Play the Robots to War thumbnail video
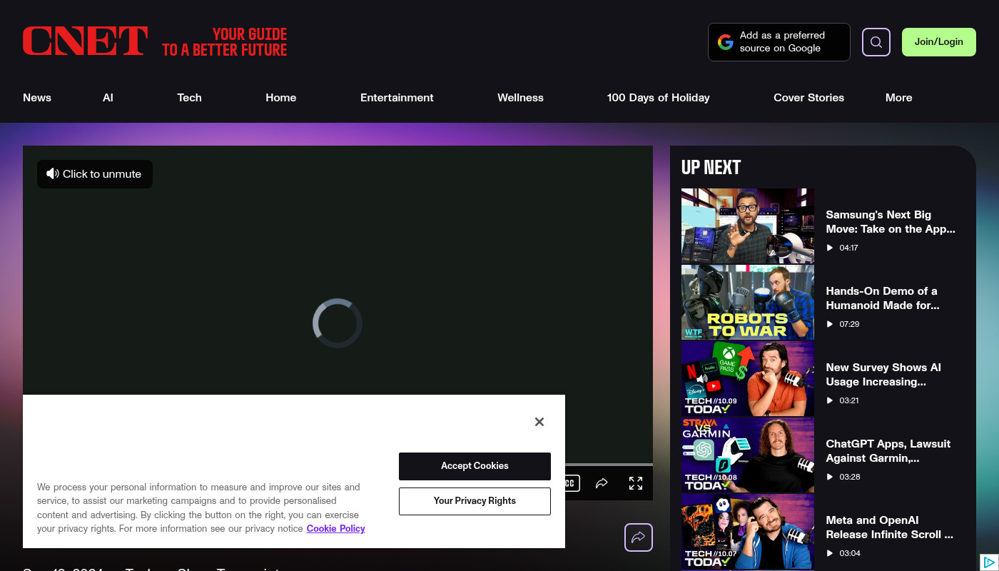The width and height of the screenshot is (999, 571). [747, 303]
